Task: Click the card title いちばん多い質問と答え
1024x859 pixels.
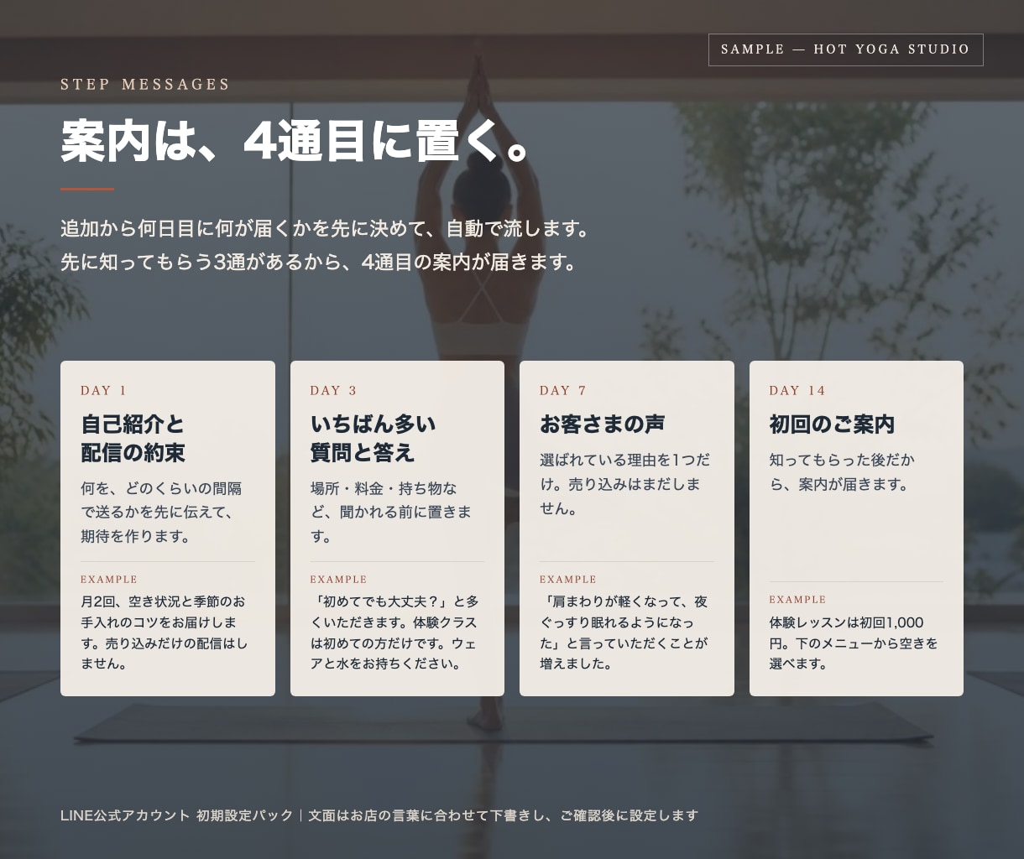Action: click(x=374, y=438)
